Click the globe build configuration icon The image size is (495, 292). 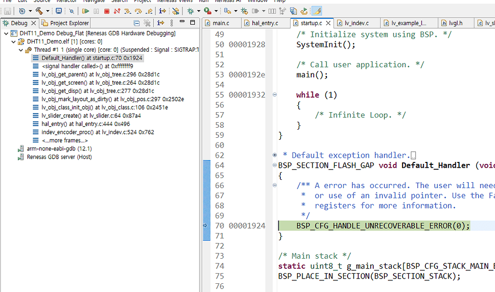click(x=22, y=11)
